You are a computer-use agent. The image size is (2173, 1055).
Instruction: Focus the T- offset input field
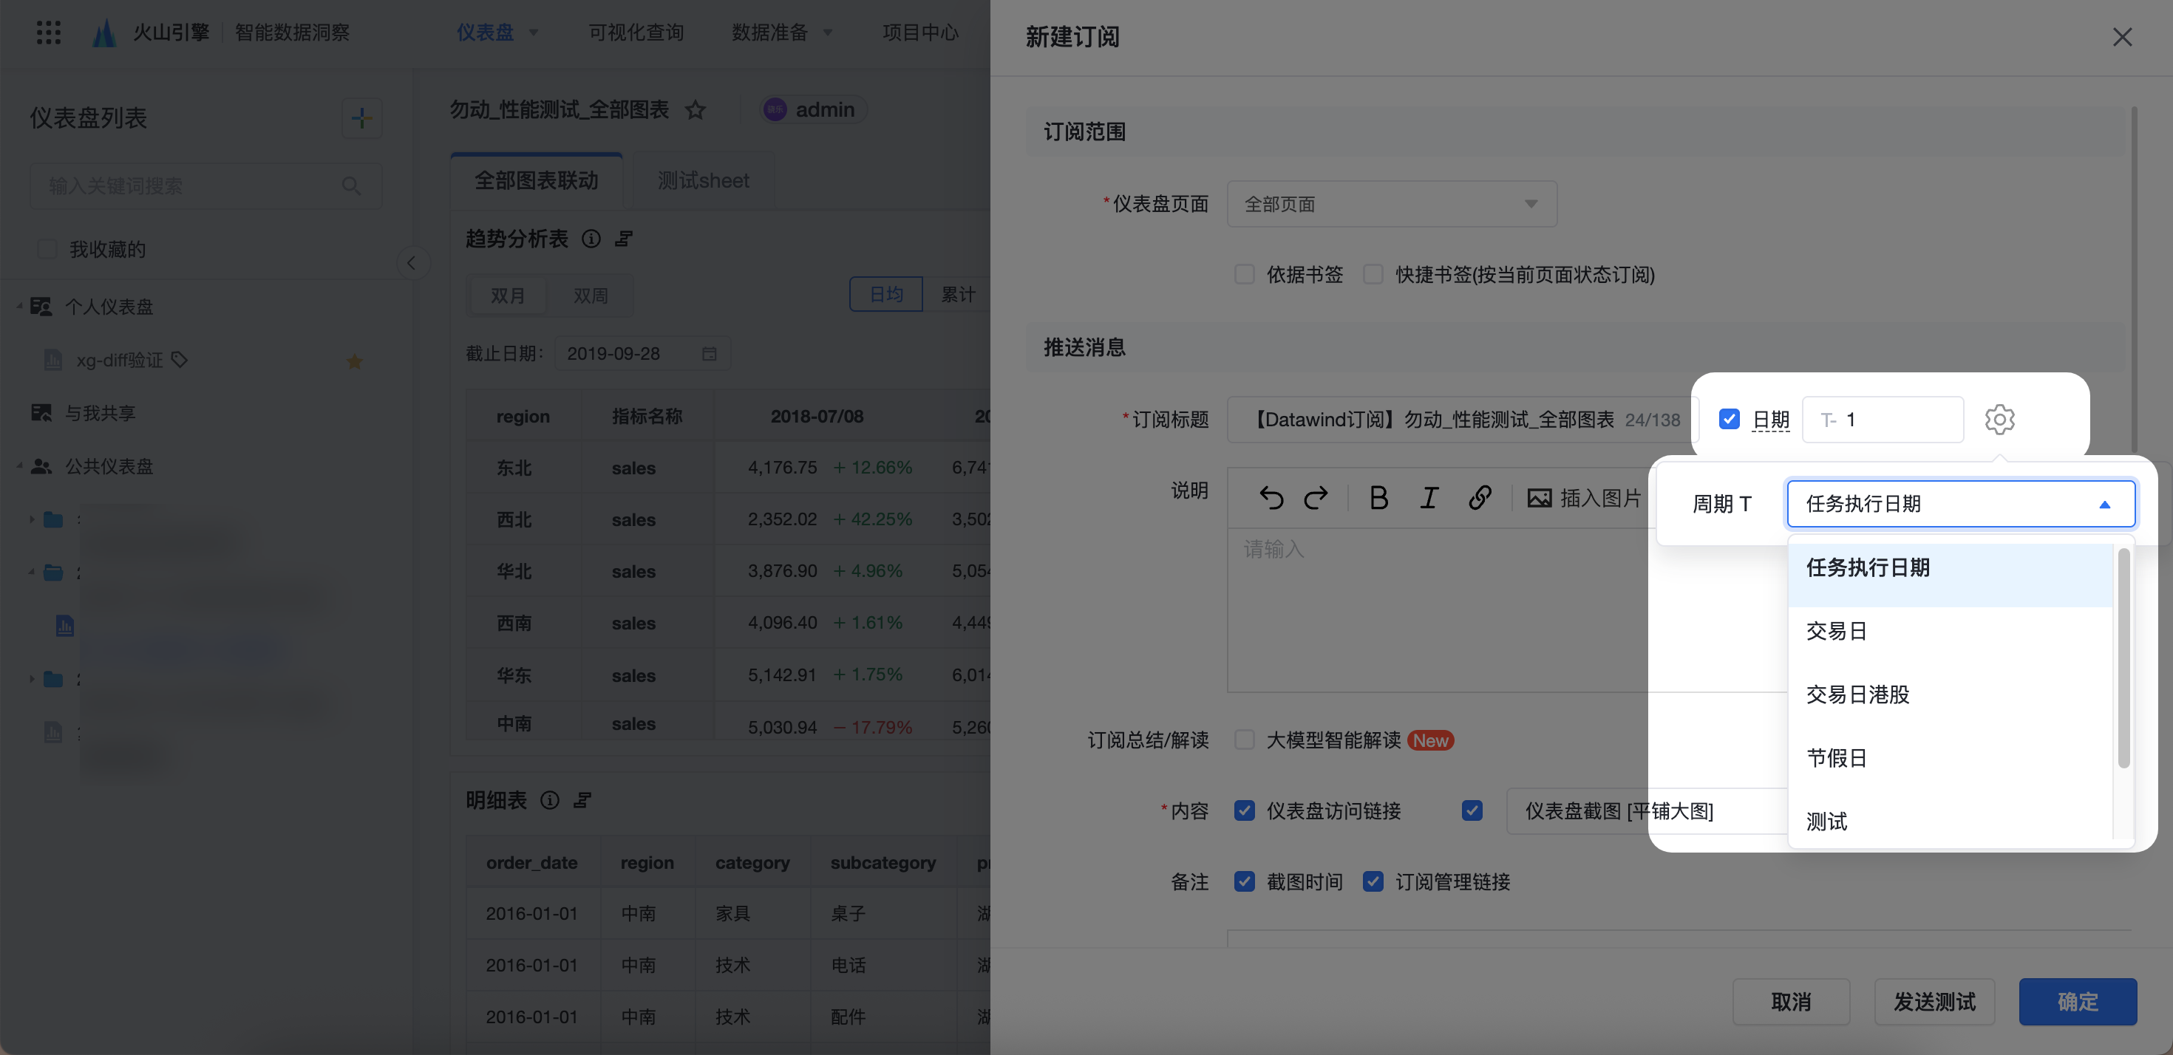coord(1883,419)
